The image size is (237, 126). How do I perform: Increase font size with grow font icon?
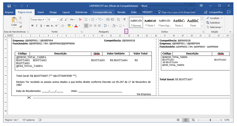point(62,19)
